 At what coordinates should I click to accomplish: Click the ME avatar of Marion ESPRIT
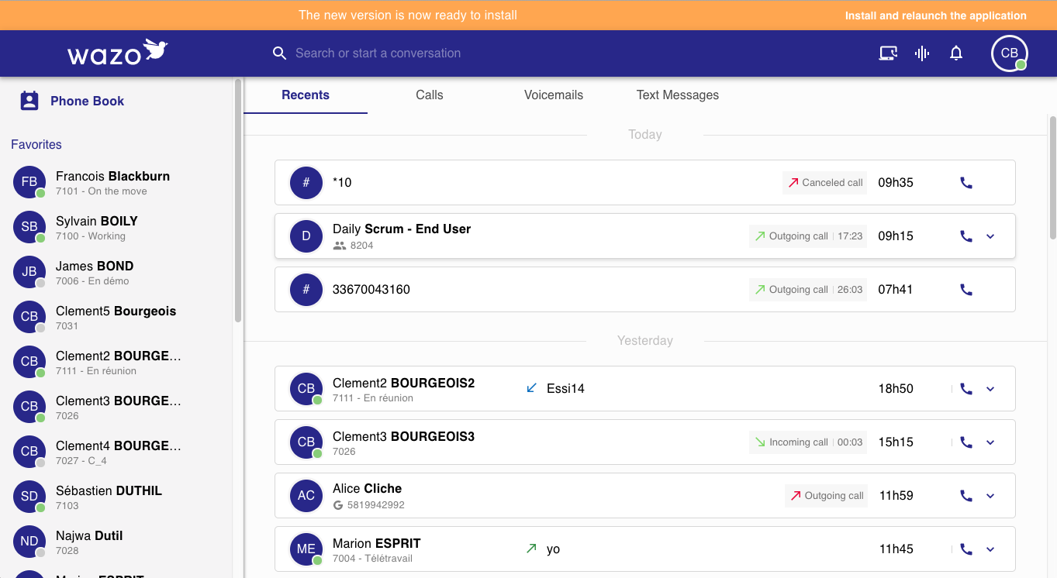pyautogui.click(x=306, y=549)
